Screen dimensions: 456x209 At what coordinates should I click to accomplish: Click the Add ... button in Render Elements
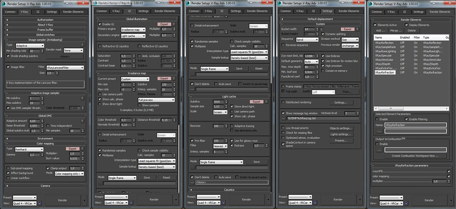point(380,30)
